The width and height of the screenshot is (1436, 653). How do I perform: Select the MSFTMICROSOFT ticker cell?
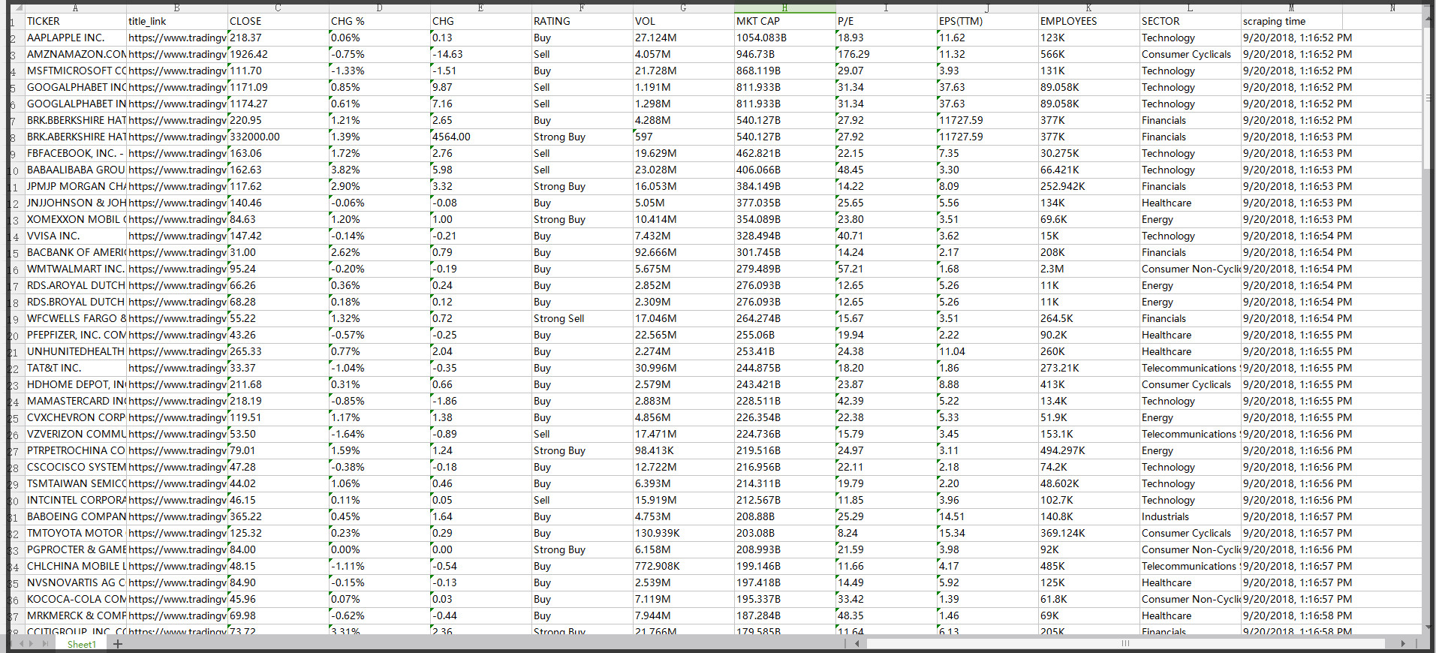pos(75,71)
